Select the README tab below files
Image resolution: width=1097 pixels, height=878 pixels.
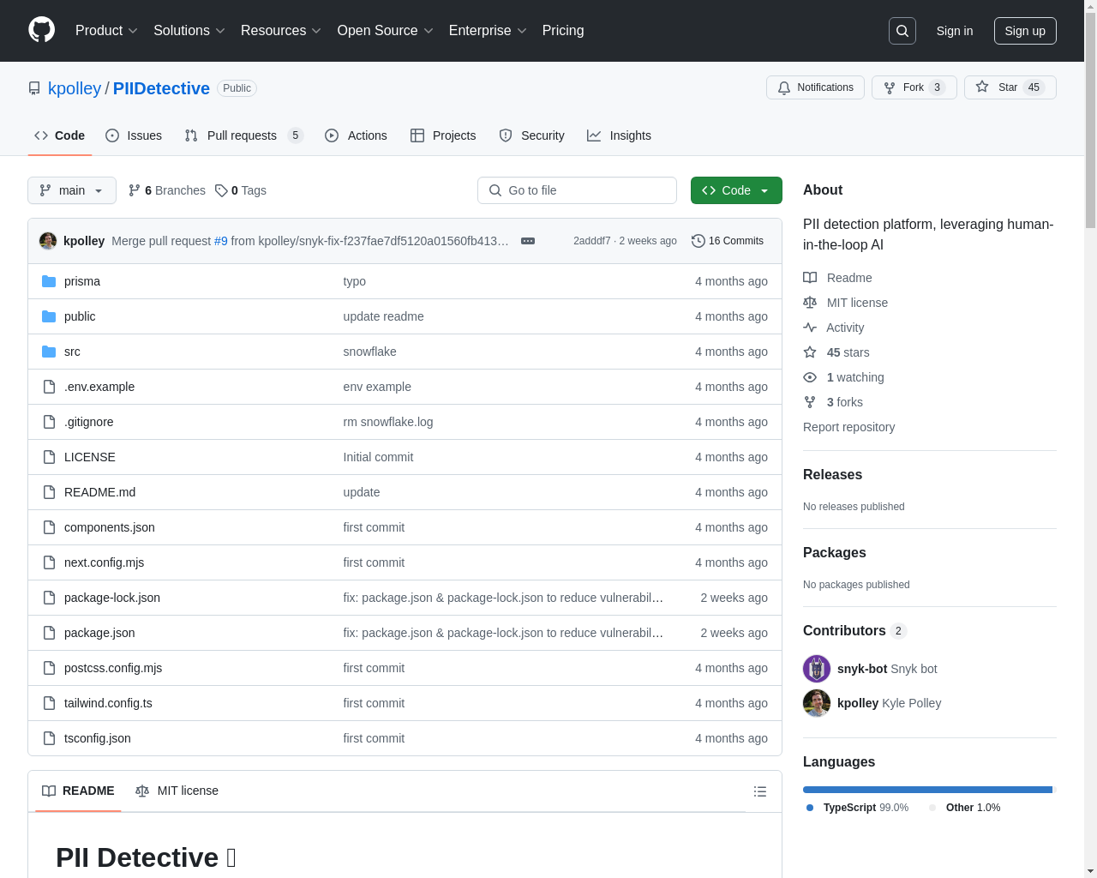78,791
